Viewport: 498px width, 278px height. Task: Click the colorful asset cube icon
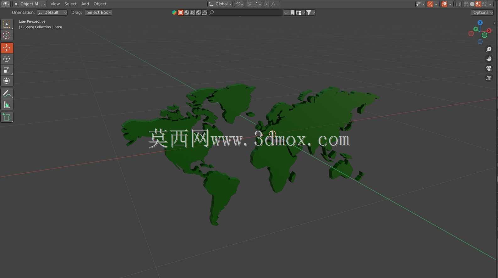click(174, 13)
